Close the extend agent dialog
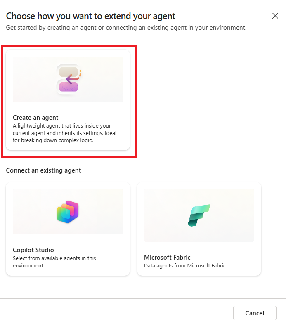 tap(275, 16)
